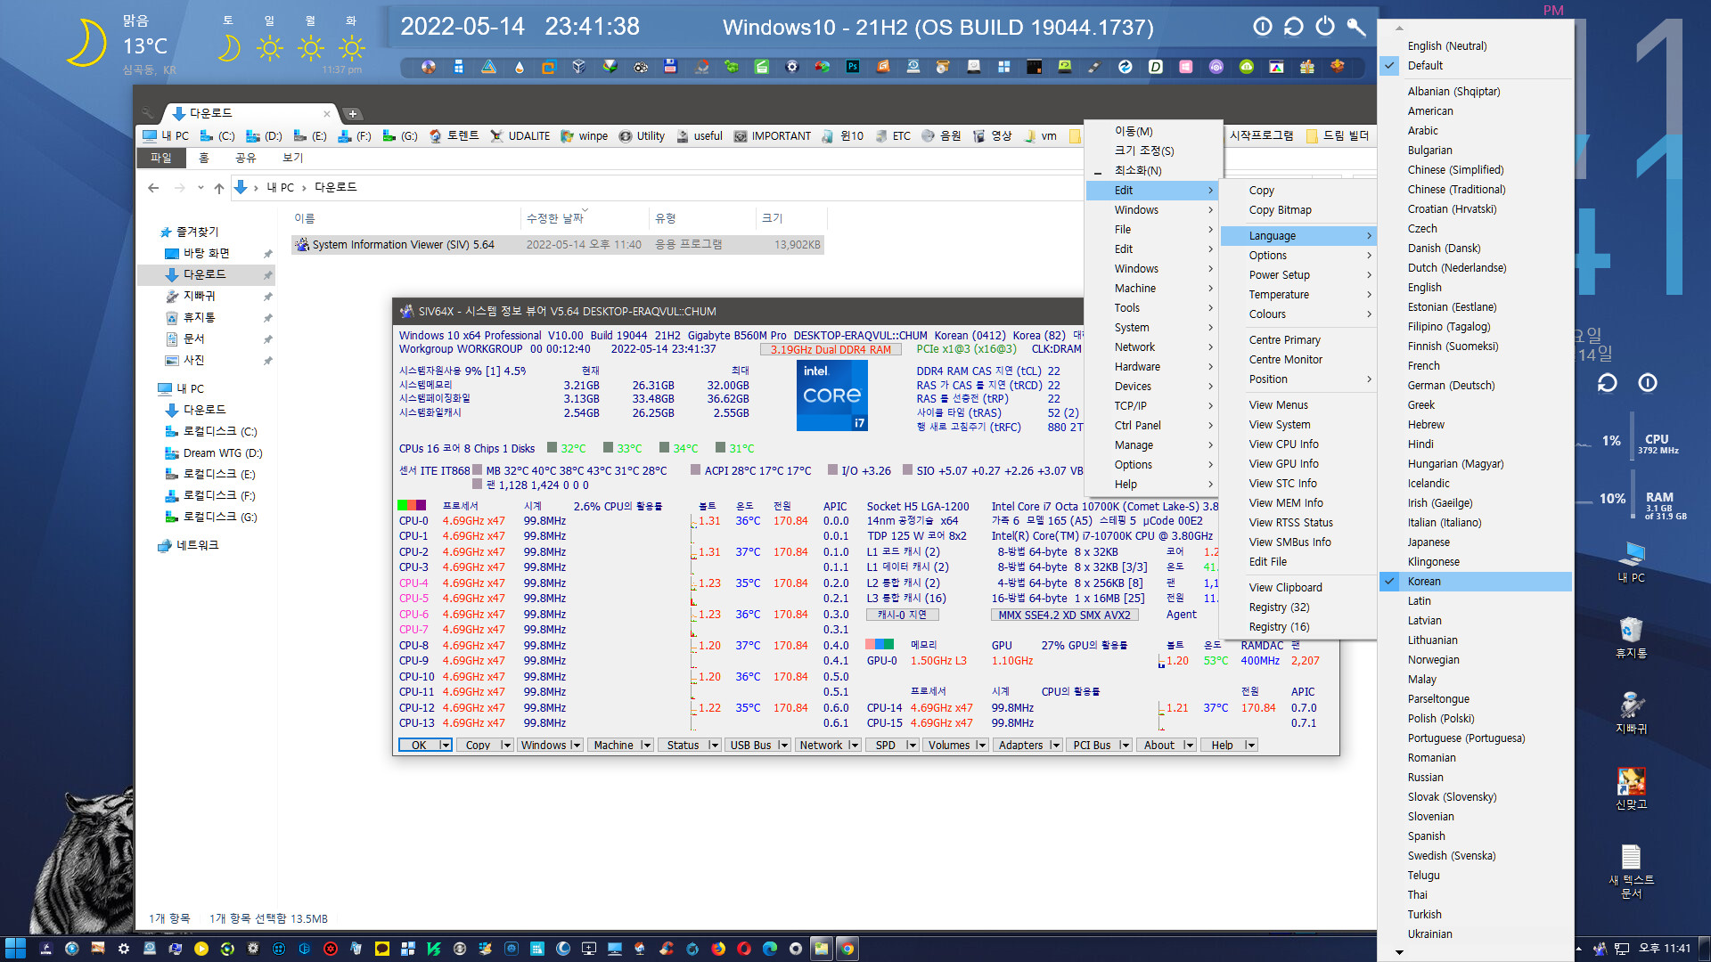Open the OK button's dropdown arrow in SIV
Screen dimensions: 1711x962
pos(446,746)
